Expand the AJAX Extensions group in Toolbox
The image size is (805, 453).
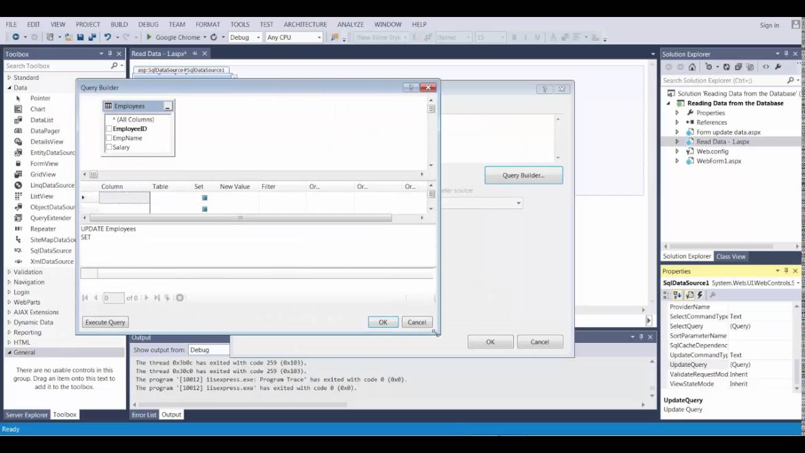pyautogui.click(x=9, y=312)
